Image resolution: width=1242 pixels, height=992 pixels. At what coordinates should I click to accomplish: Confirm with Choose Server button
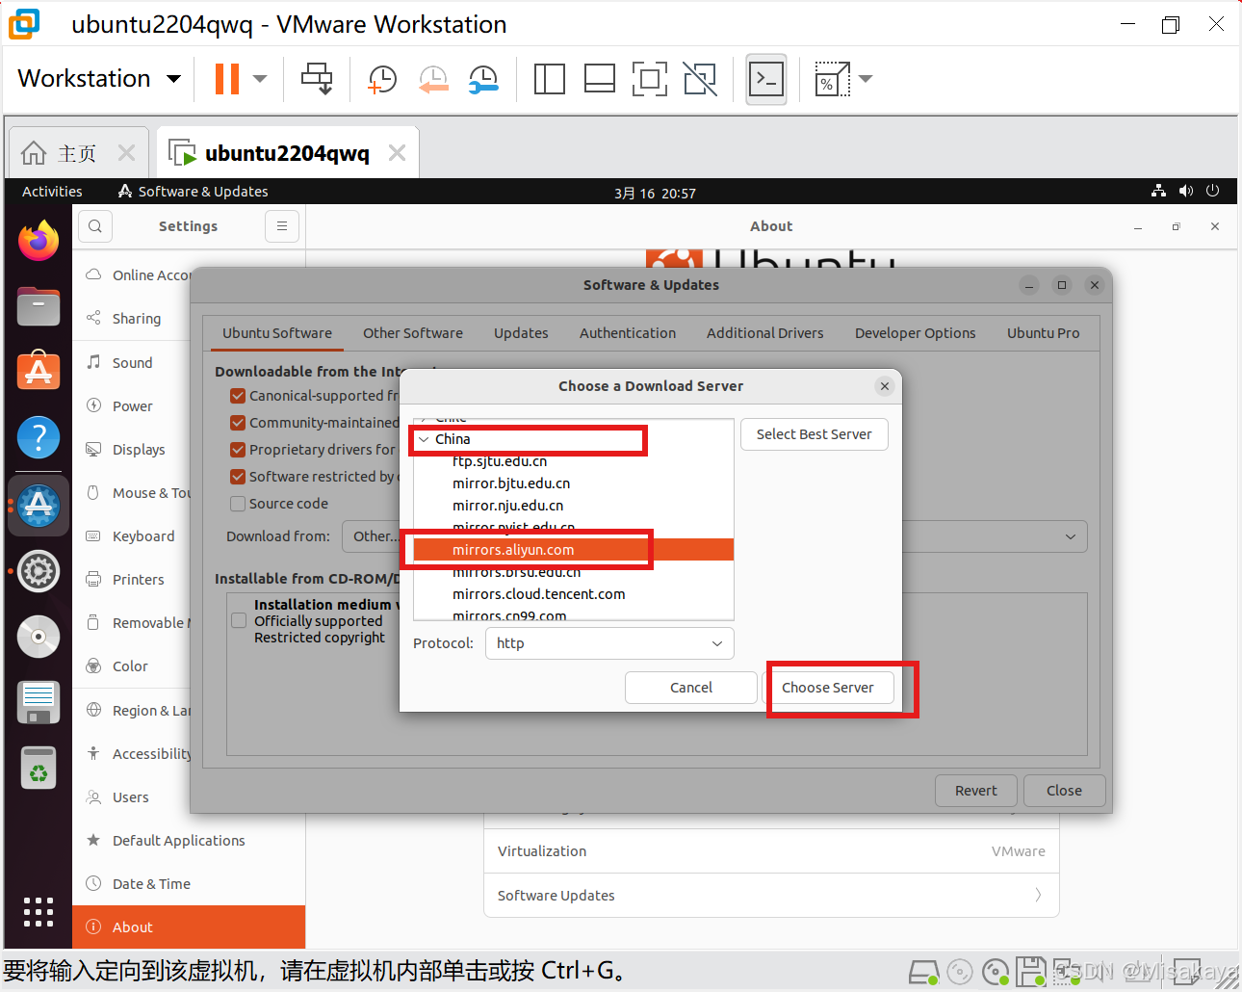click(x=828, y=688)
